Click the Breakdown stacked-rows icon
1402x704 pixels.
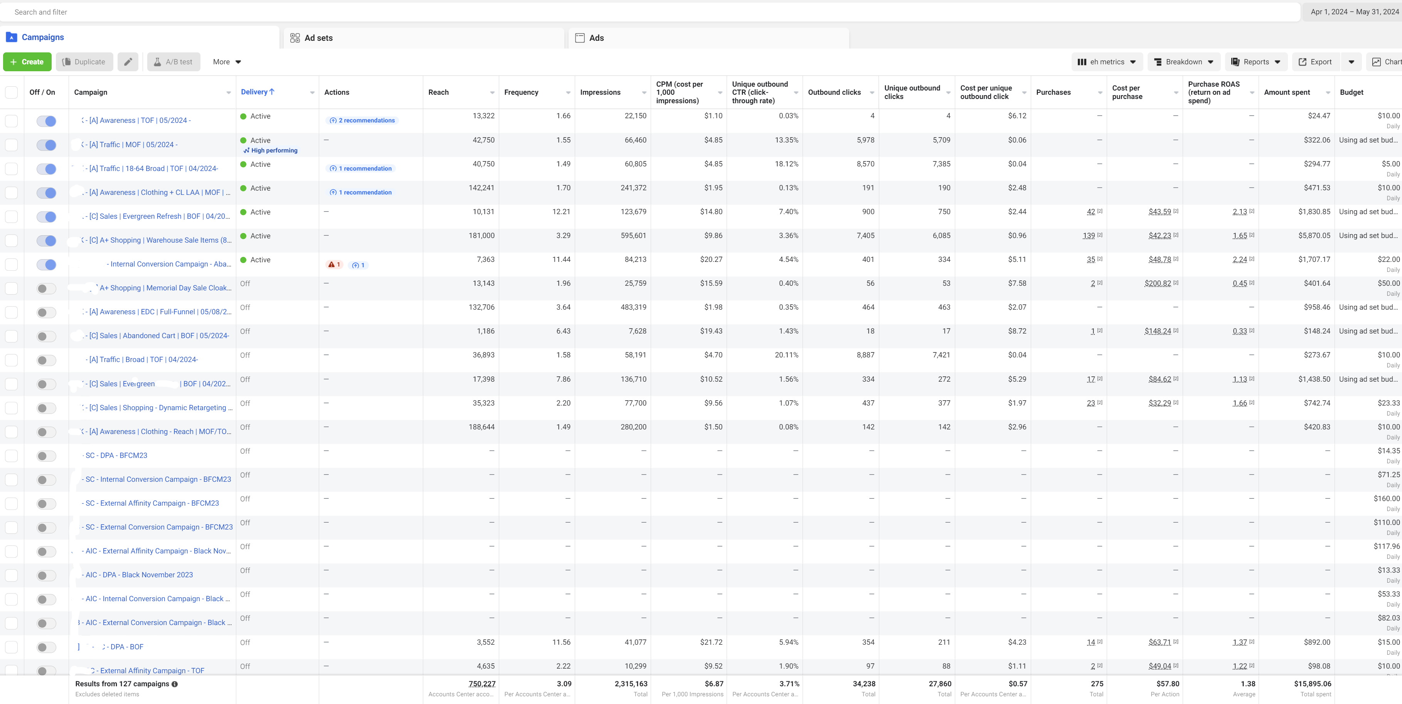click(1158, 62)
